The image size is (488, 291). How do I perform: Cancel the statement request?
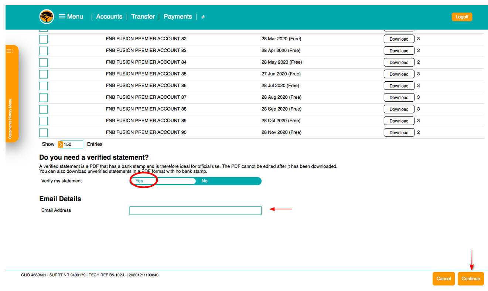pyautogui.click(x=443, y=279)
